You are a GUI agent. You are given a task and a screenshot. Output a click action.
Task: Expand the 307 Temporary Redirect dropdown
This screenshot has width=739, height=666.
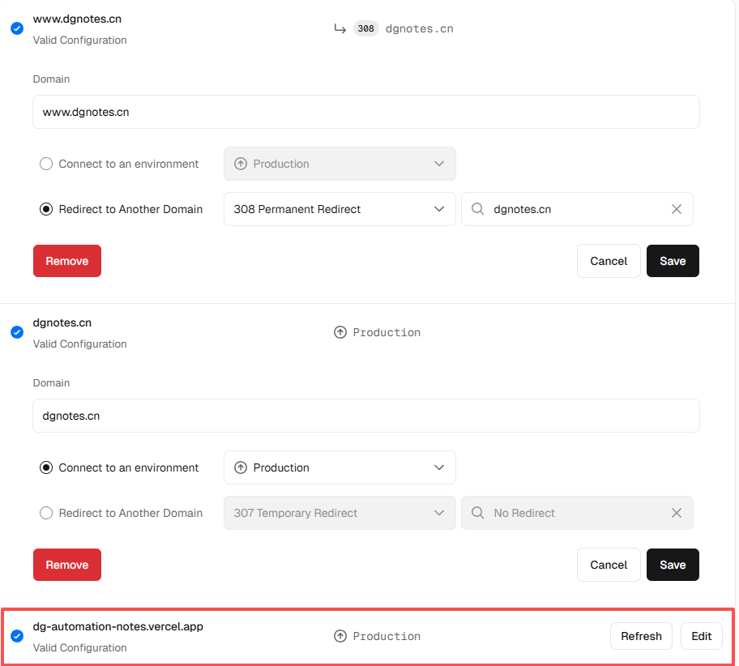point(340,513)
